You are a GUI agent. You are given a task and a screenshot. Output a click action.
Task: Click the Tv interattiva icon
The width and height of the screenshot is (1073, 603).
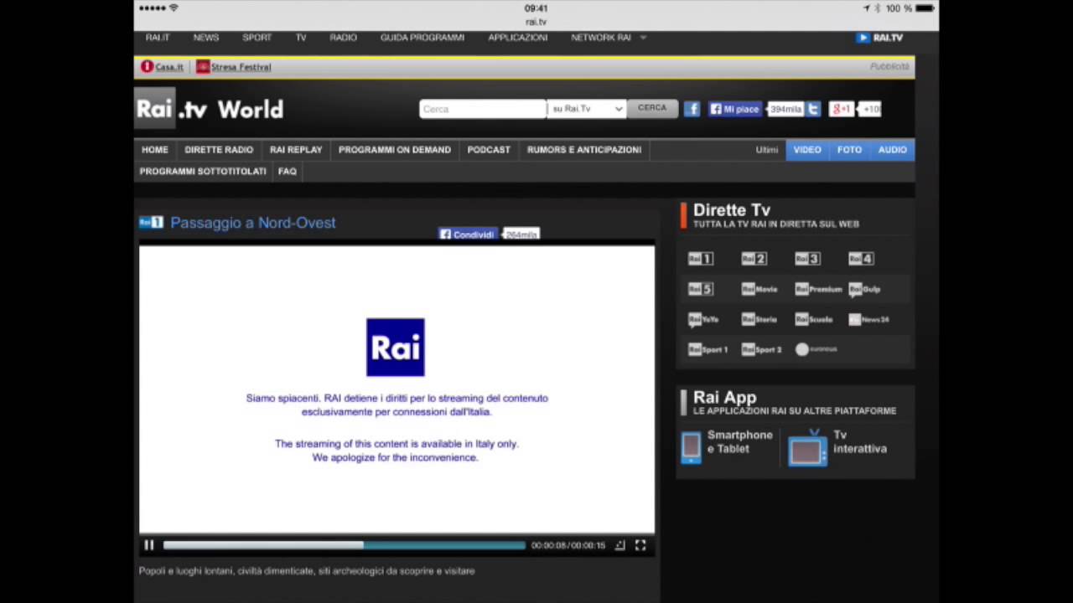(x=806, y=447)
